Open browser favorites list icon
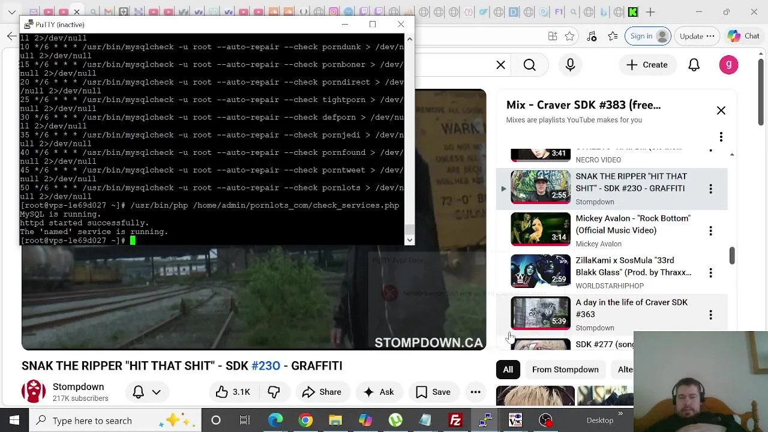 (x=613, y=36)
